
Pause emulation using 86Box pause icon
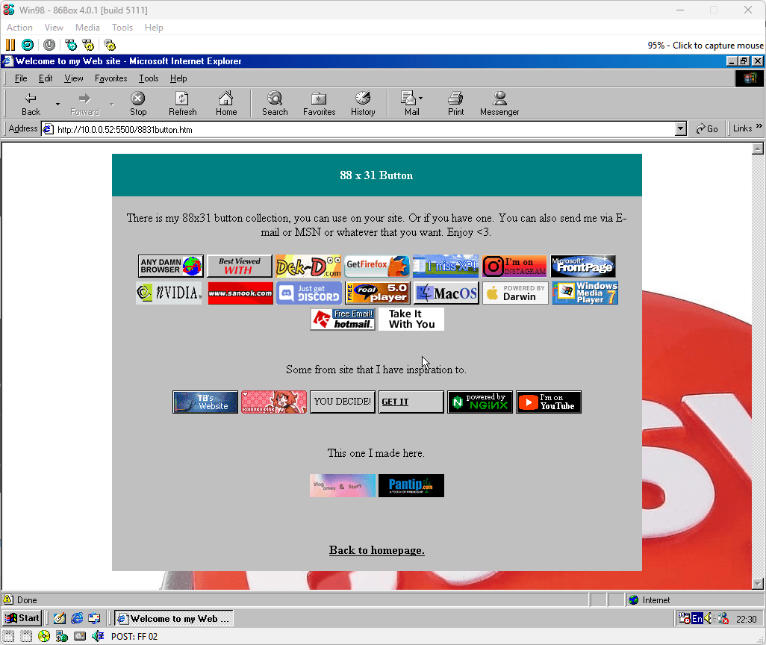tap(10, 45)
